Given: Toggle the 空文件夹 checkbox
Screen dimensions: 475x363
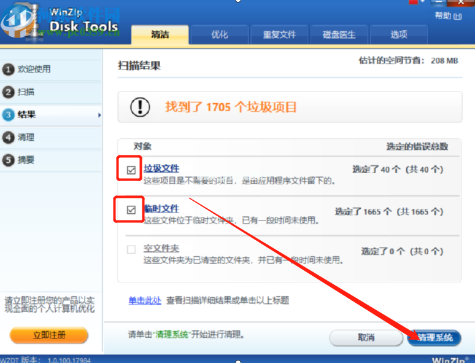Looking at the screenshot, I should click(131, 249).
